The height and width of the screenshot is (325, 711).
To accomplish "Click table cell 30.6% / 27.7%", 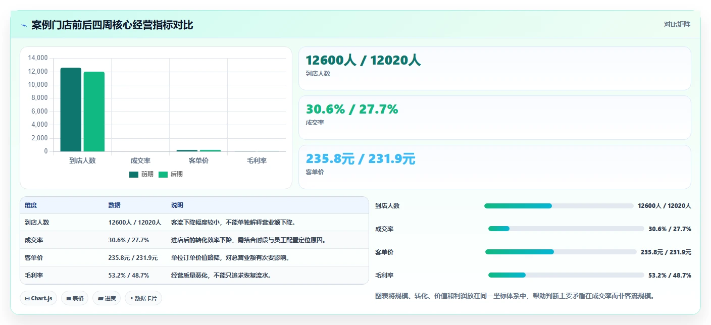I will click(x=128, y=240).
